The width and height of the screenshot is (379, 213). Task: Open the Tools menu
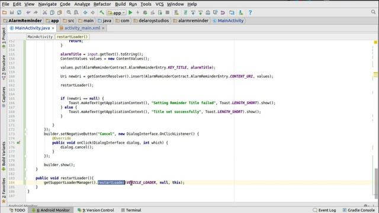point(146,4)
